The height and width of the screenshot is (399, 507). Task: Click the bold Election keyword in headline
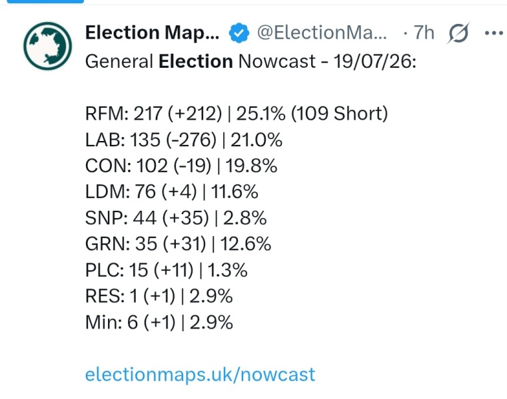tap(196, 61)
